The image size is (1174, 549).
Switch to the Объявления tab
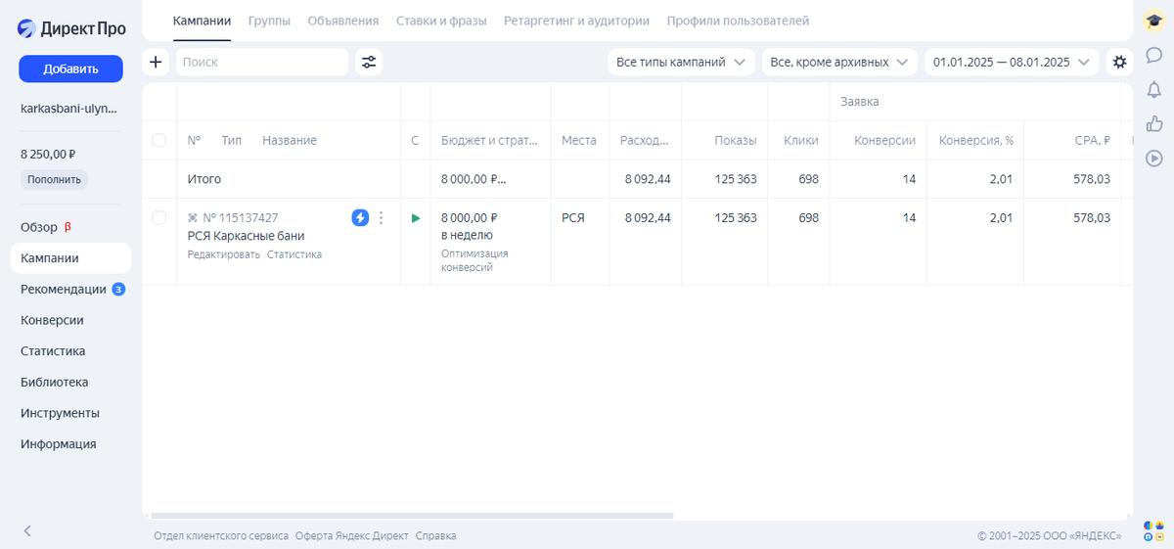point(343,21)
